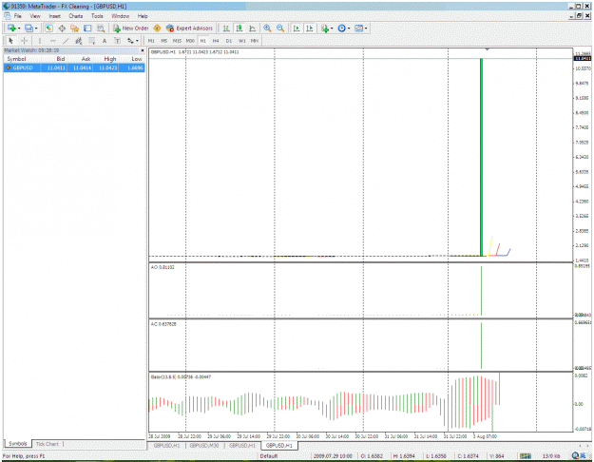Toggle chart Auto Scroll

[x=297, y=29]
